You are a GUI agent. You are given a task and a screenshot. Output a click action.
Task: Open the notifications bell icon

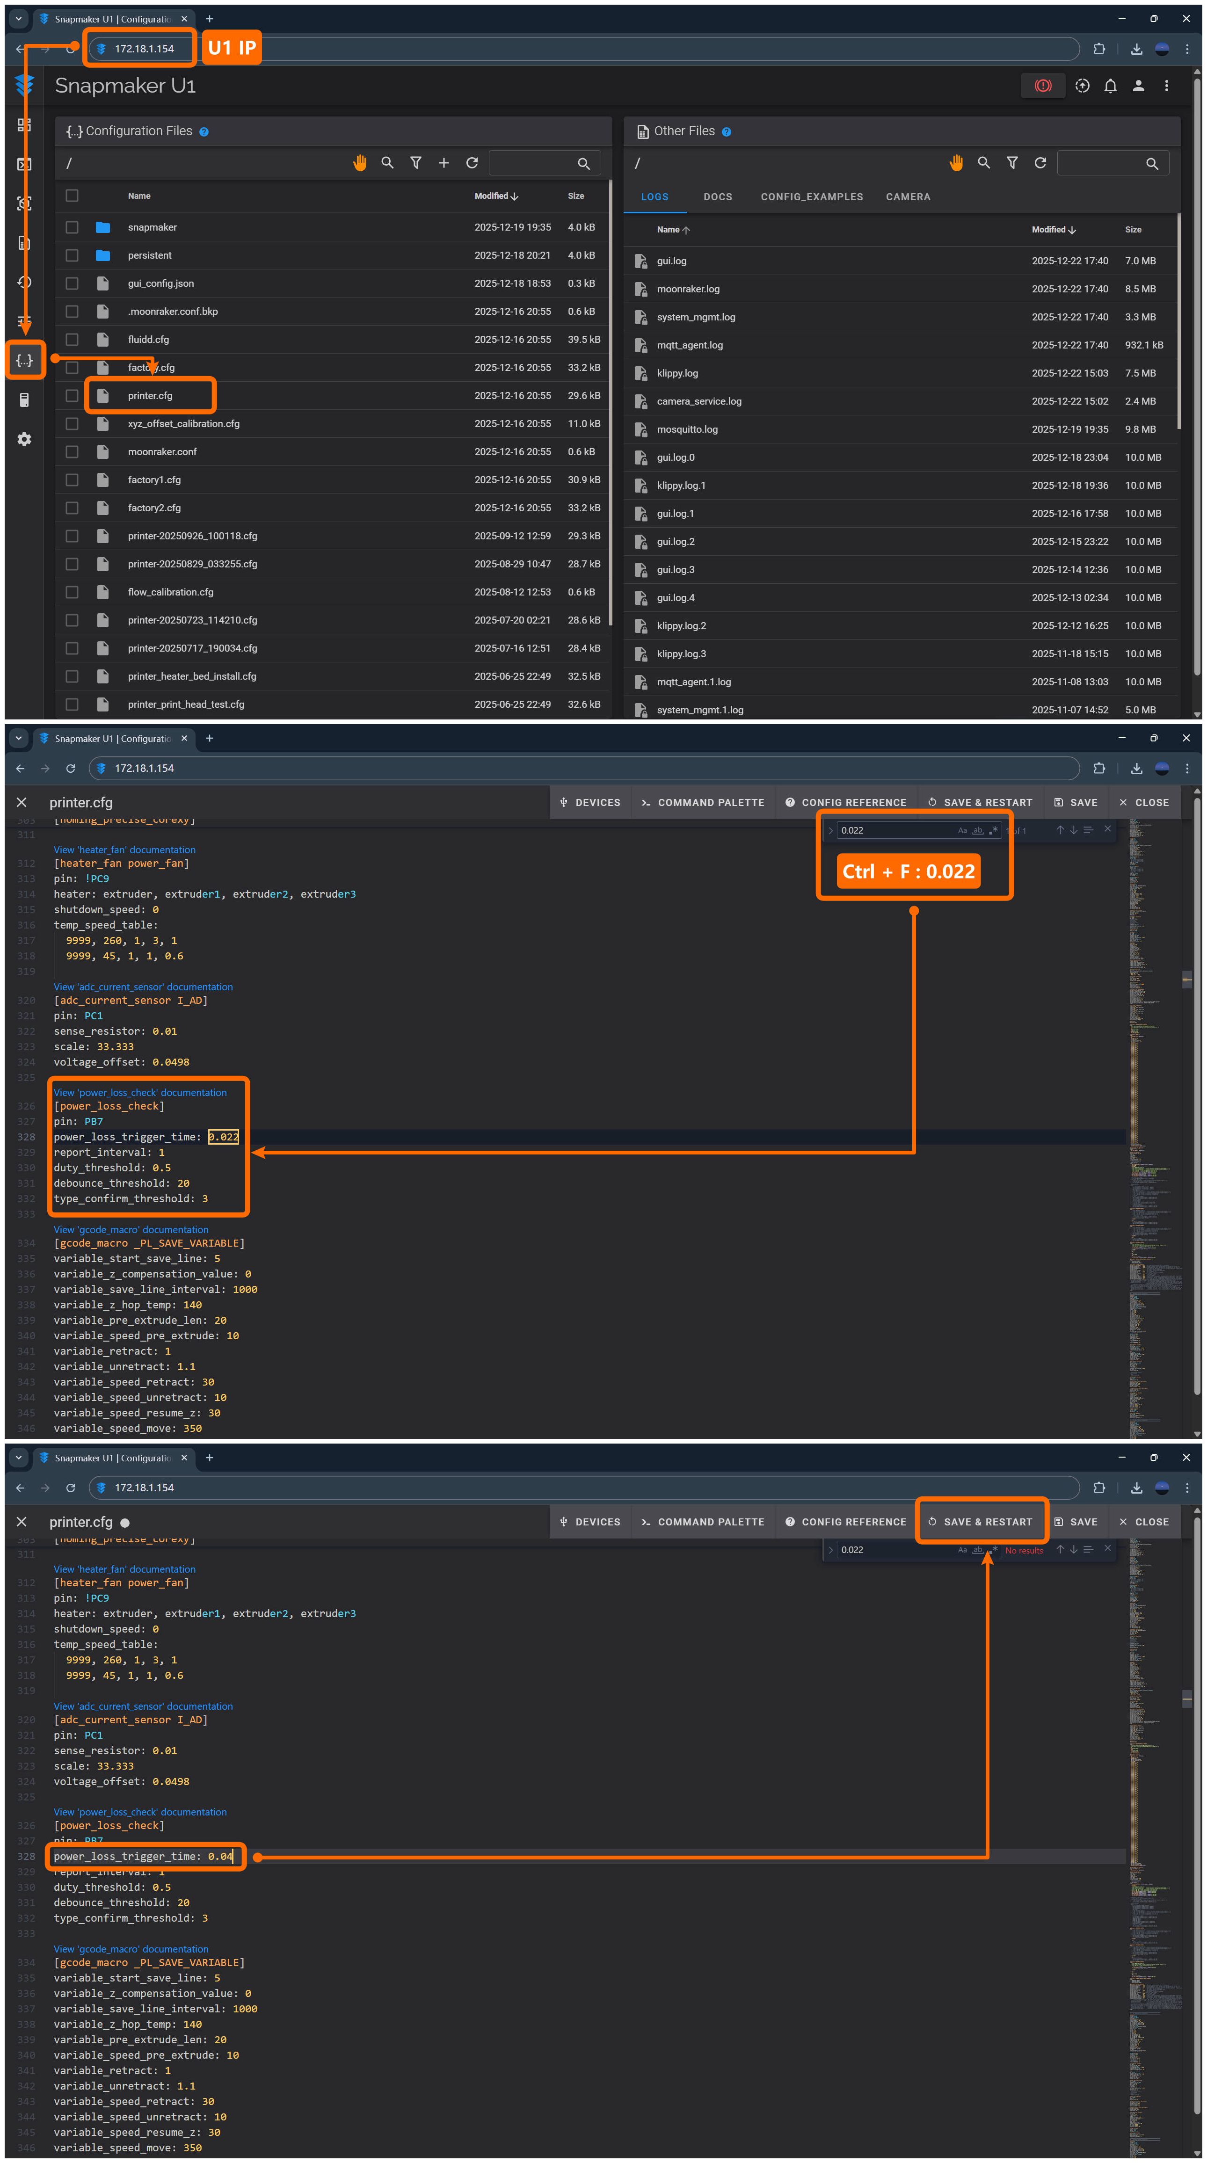(x=1110, y=86)
